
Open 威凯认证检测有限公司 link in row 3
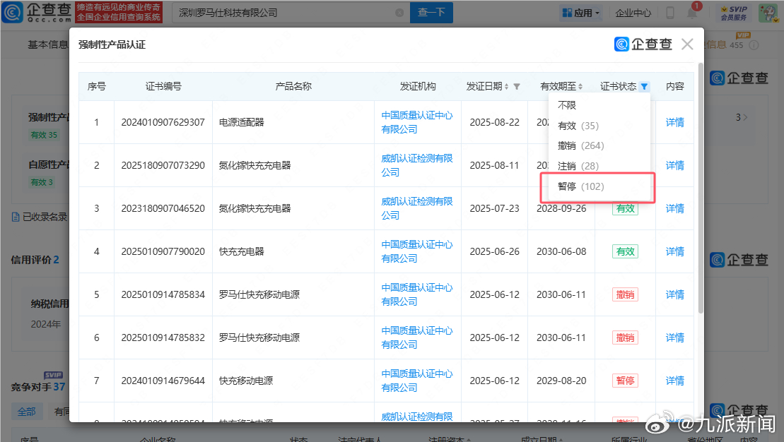pyautogui.click(x=417, y=208)
